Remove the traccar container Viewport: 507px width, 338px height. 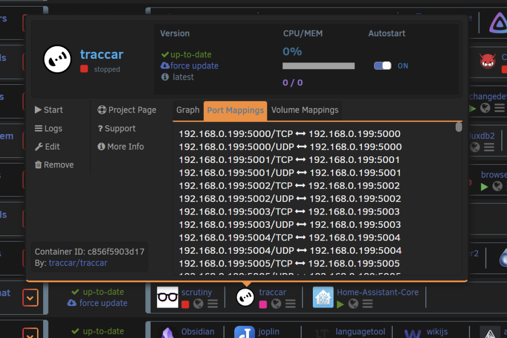54,165
